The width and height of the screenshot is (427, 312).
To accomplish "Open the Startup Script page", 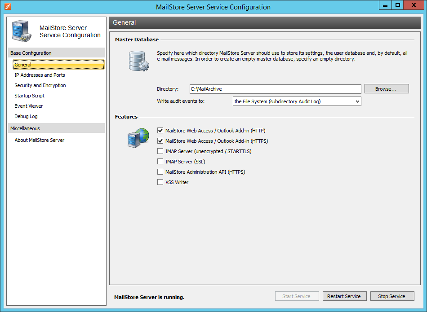I will (x=29, y=96).
